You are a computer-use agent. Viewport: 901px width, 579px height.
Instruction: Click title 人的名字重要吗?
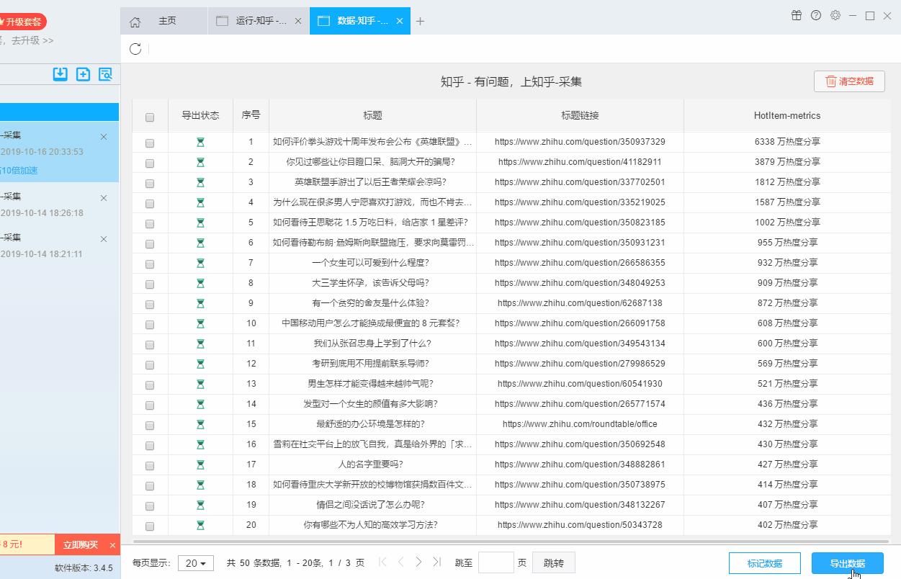370,464
